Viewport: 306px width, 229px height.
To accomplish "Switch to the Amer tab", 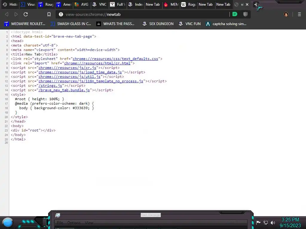I will [x=64, y=4].
